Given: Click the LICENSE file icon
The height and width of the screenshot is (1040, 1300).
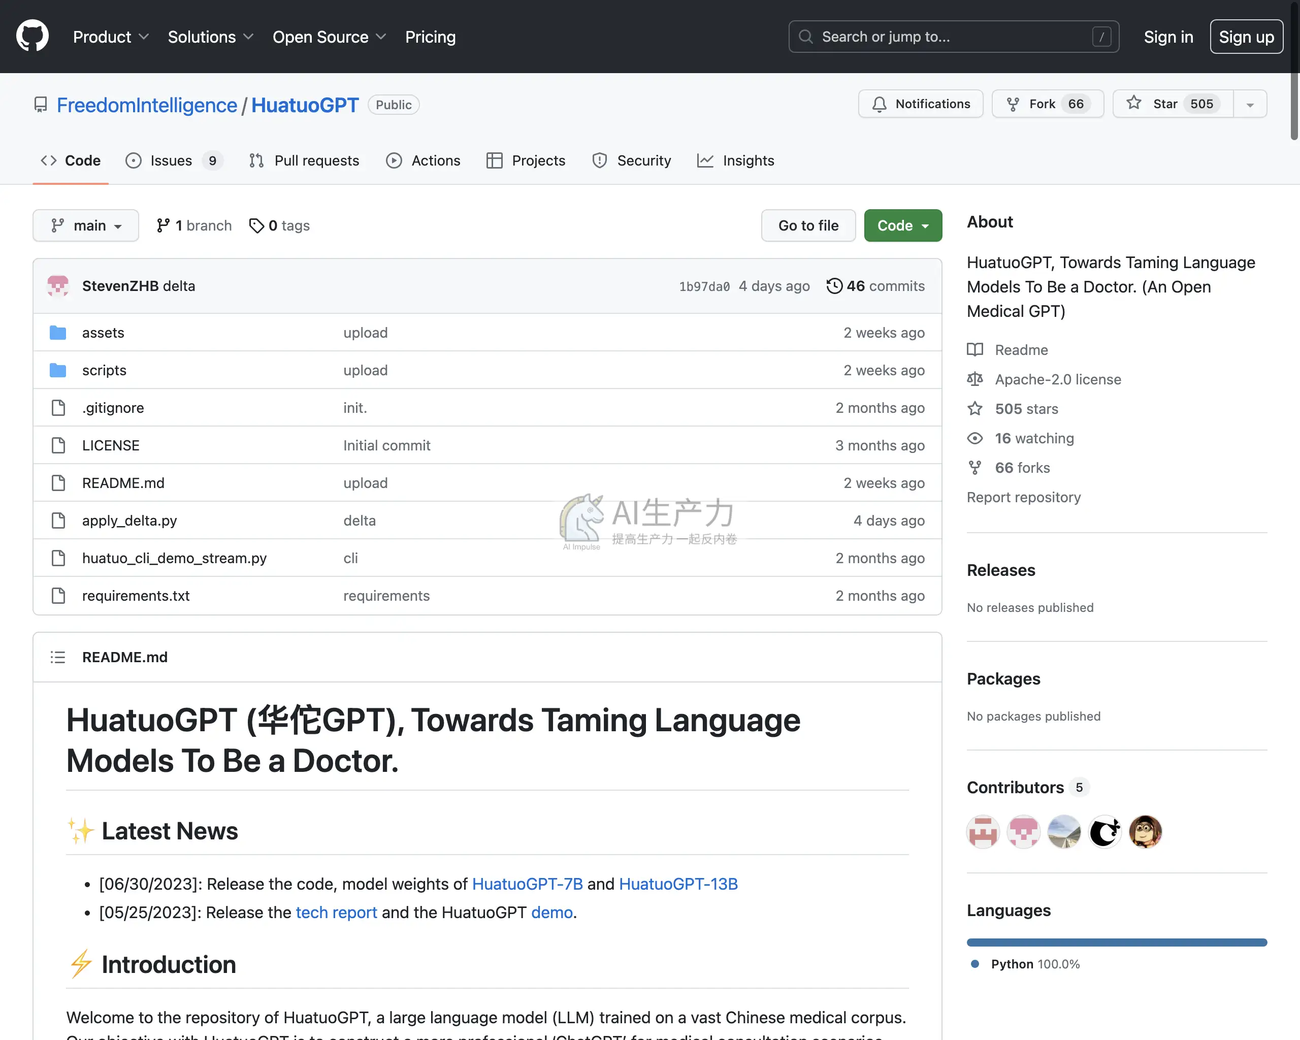Looking at the screenshot, I should [x=58, y=445].
